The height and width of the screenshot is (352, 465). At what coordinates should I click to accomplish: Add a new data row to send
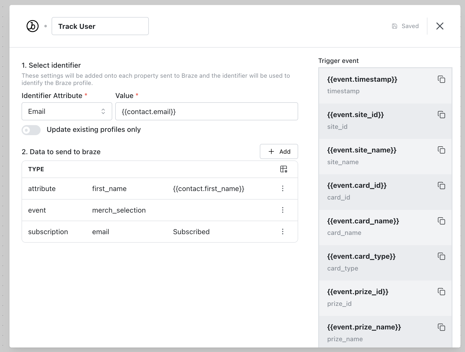pos(279,151)
